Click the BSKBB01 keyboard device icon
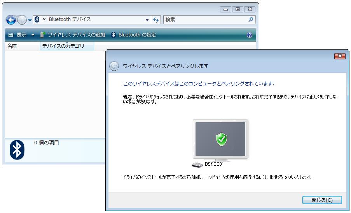The height and width of the screenshot is (213, 351). [197, 165]
